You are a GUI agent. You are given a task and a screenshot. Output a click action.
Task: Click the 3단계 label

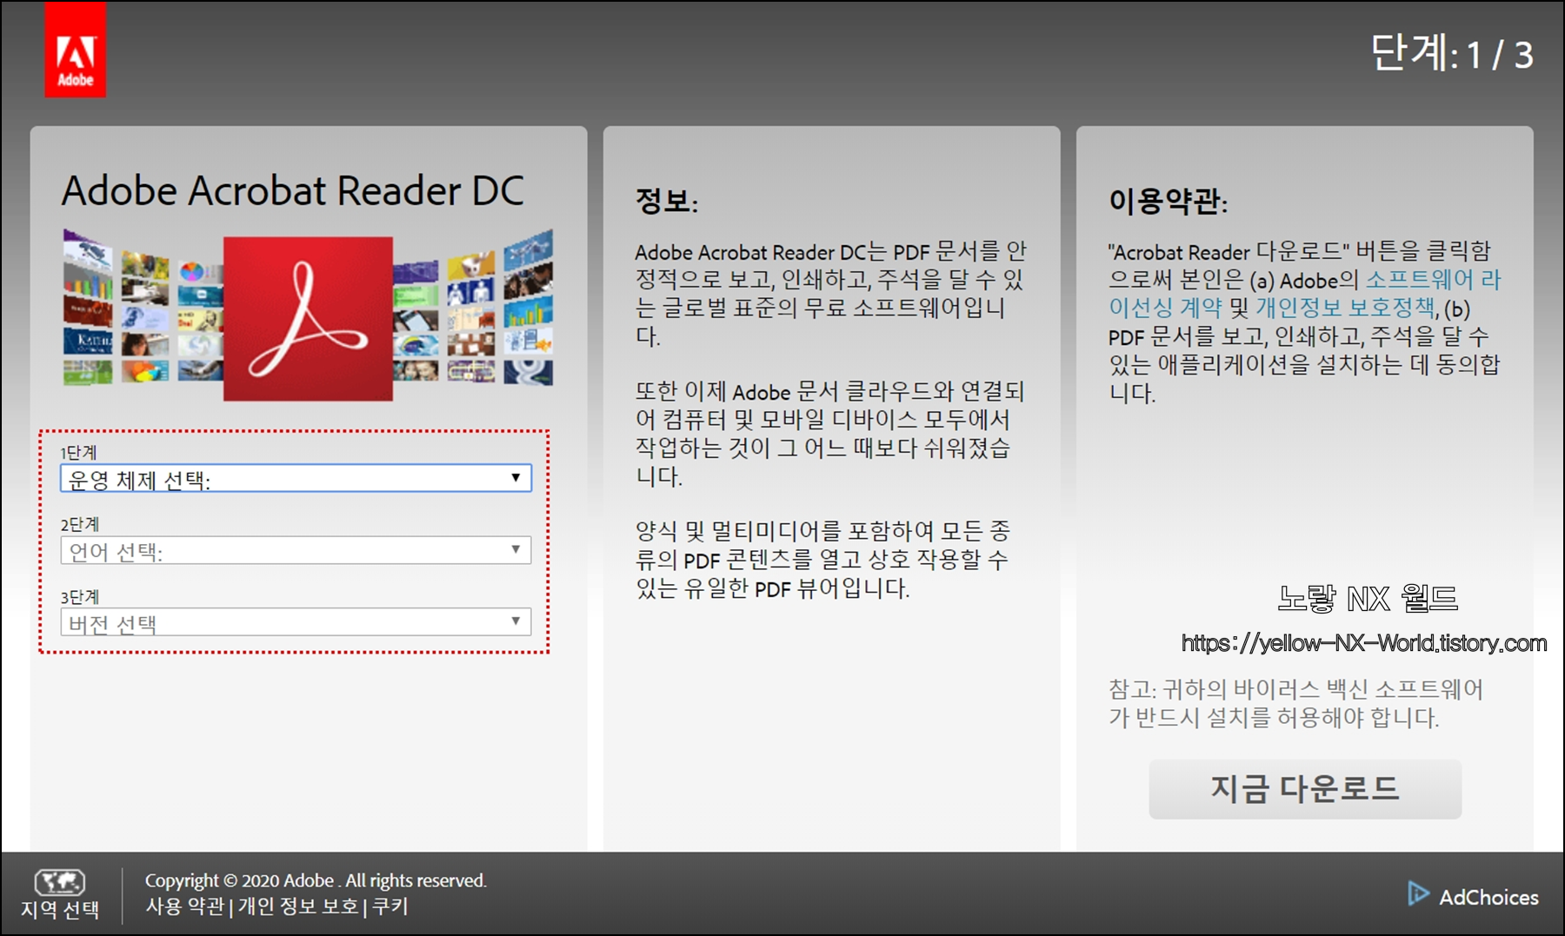click(79, 597)
